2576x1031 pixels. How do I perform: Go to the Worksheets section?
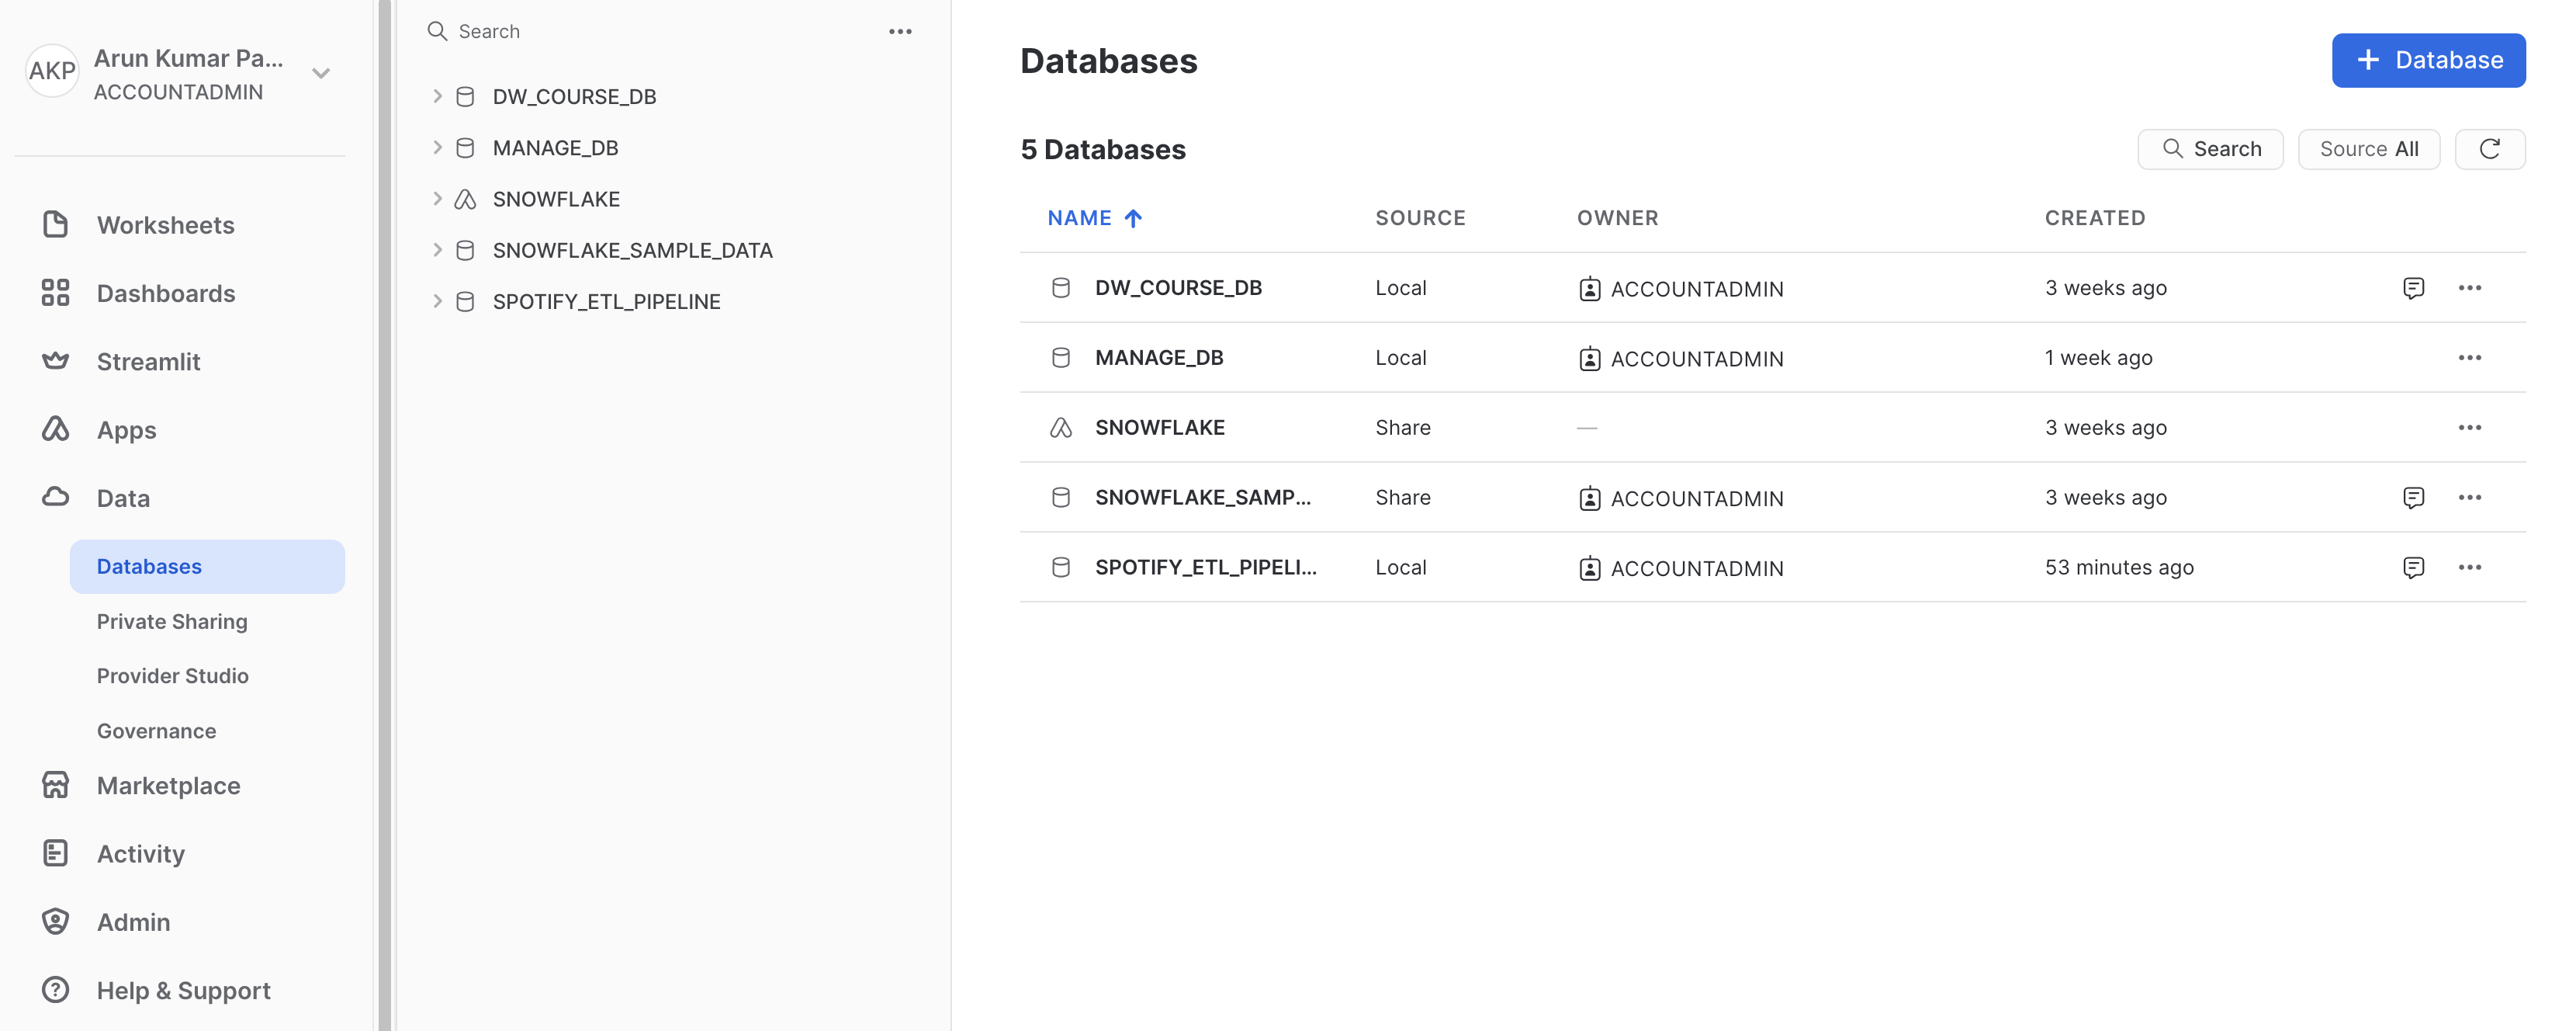click(x=165, y=224)
